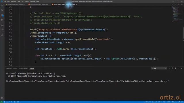Switch to Problems panel tab
This screenshot has width=184, height=103.
click(9, 68)
